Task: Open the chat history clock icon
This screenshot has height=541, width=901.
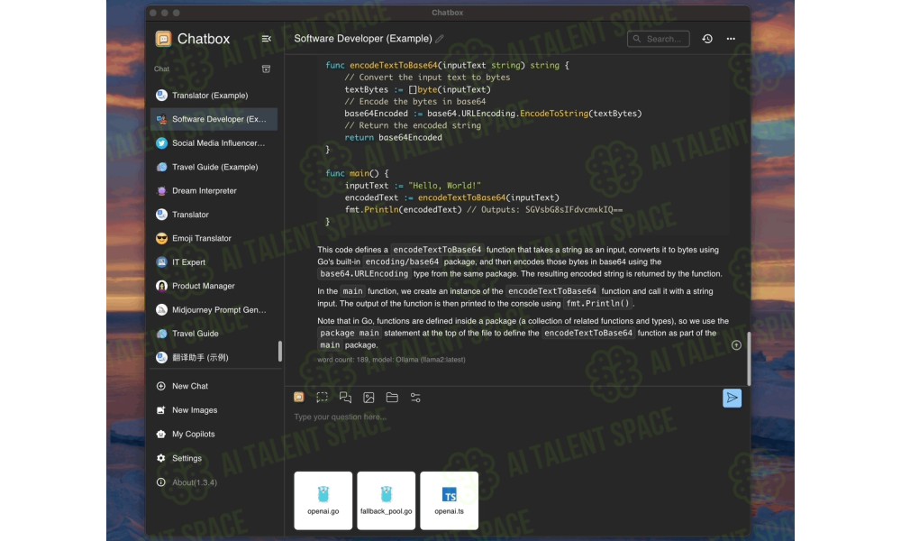Action: (x=707, y=39)
